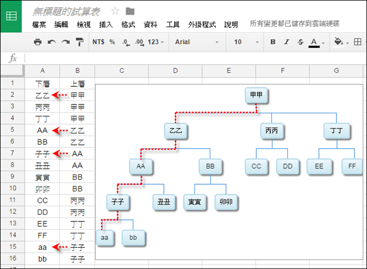Select row 16 header
Image resolution: width=367 pixels, height=269 pixels.
[13, 259]
